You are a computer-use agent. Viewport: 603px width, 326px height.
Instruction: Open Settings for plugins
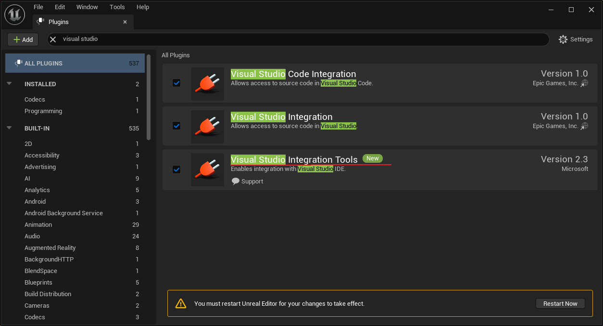tap(576, 39)
